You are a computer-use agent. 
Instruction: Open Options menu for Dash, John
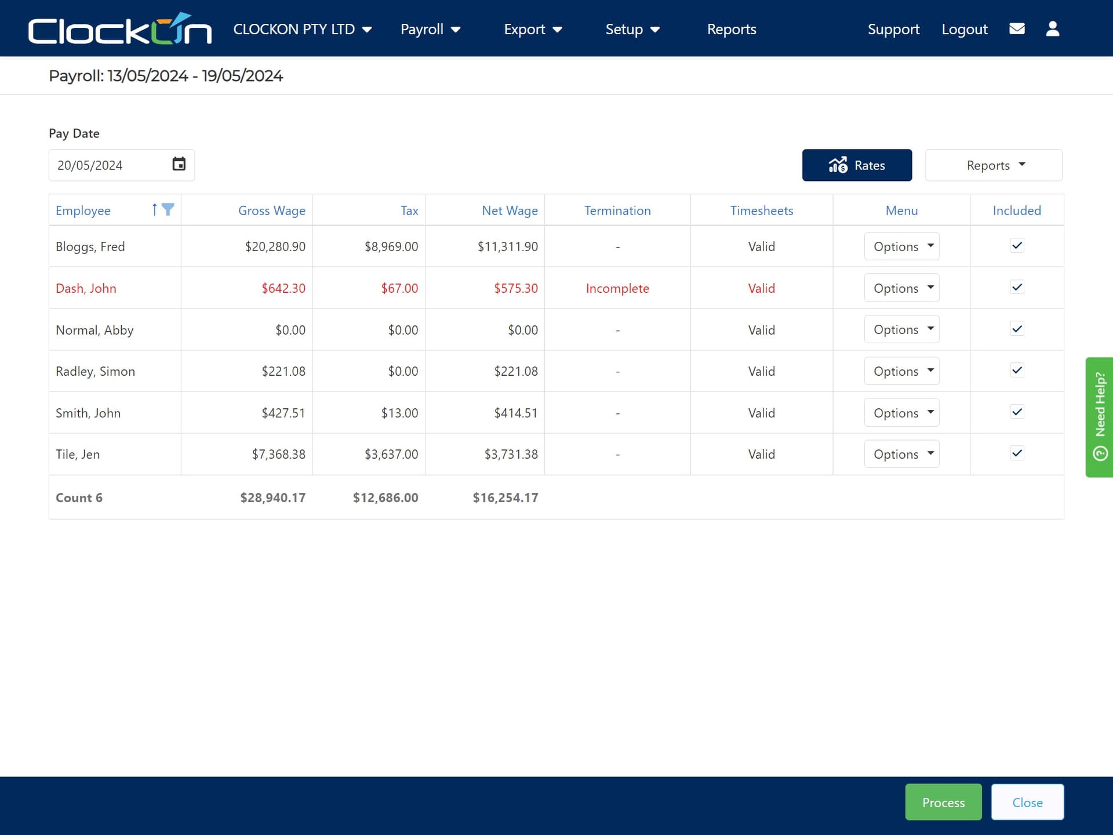pyautogui.click(x=901, y=288)
